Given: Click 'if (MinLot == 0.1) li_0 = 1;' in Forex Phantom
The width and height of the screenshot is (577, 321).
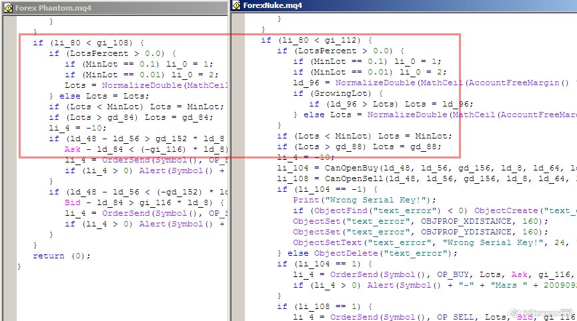Looking at the screenshot, I should [x=139, y=64].
